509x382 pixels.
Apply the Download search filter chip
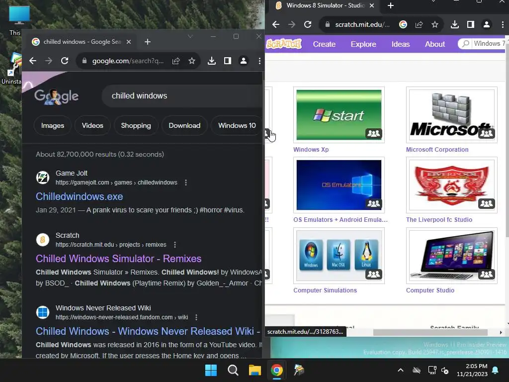[184, 125]
